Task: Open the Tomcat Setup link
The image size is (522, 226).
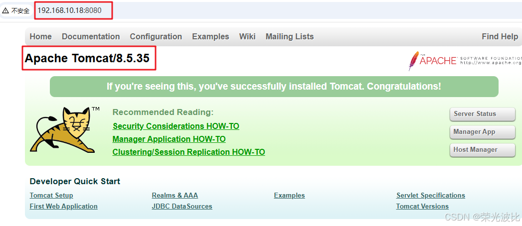Action: click(51, 196)
